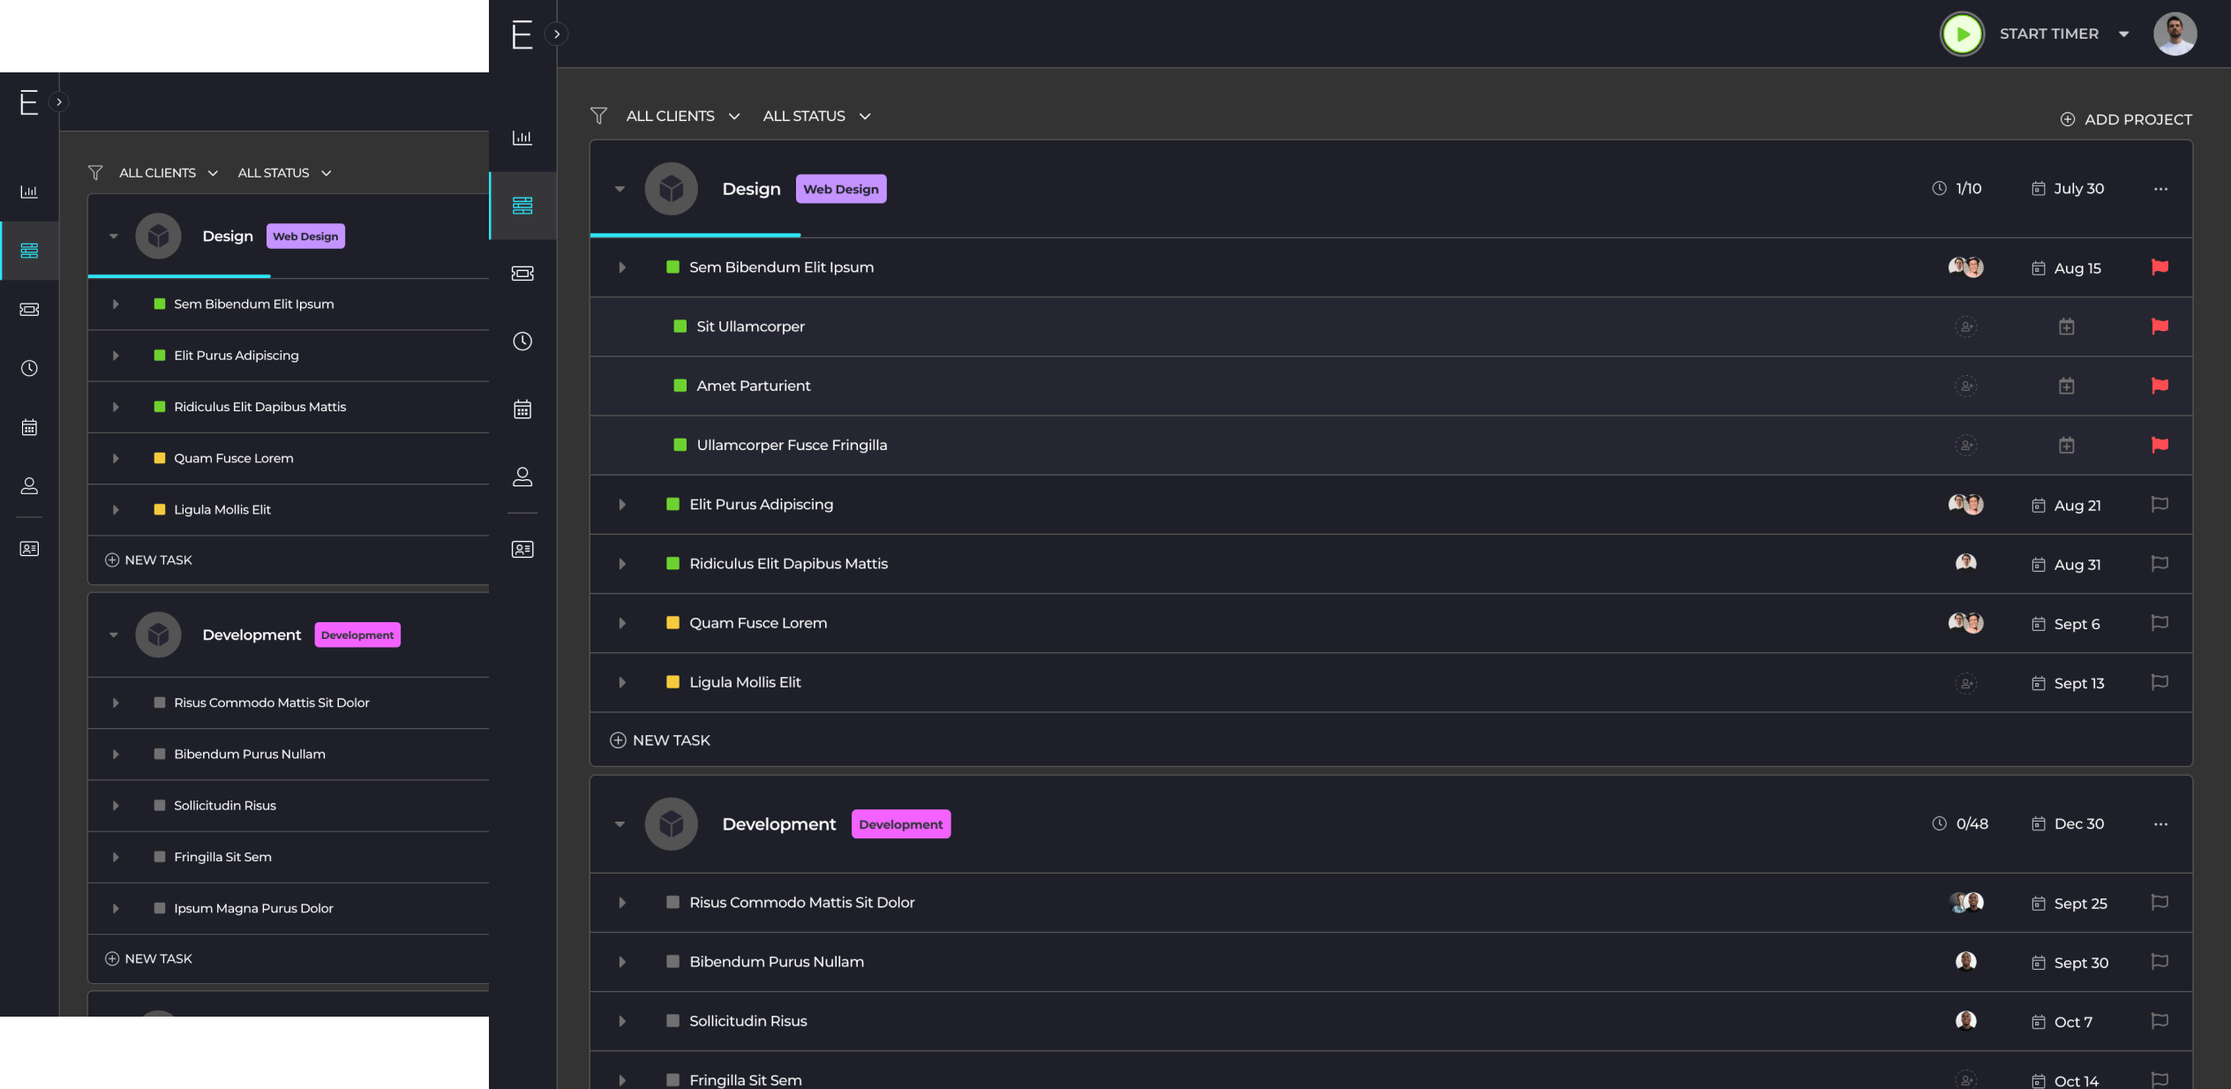Open the clock time-tracking icon in right sidebar
Screen dimensions: 2231x1089
coord(522,342)
